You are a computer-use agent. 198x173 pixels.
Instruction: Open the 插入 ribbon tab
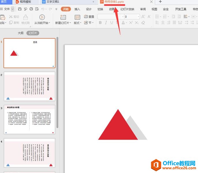[x=77, y=9]
